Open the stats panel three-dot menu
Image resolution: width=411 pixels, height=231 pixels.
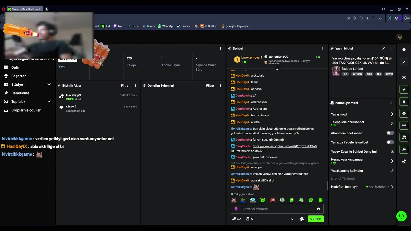point(220,48)
